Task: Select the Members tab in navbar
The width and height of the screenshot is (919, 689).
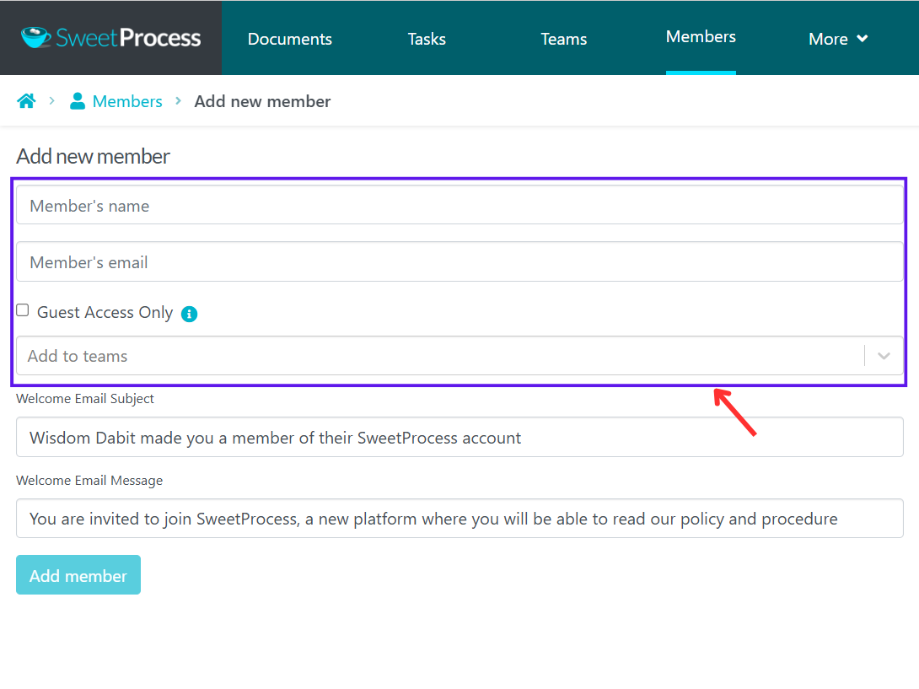Action: tap(701, 36)
